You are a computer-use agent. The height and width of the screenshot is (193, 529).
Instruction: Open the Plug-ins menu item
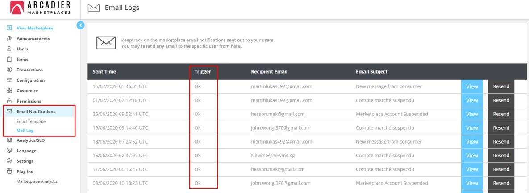pyautogui.click(x=25, y=172)
